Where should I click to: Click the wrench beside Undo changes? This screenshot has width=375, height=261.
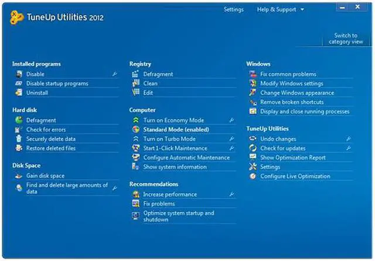tap(349, 139)
